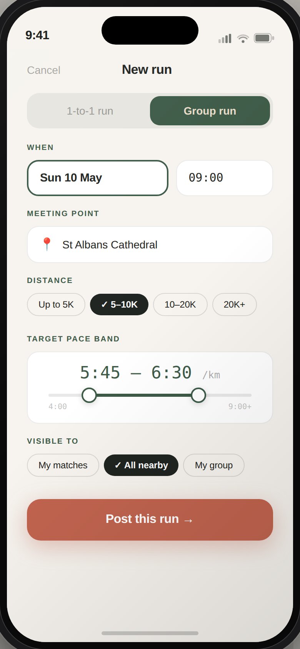The height and width of the screenshot is (649, 300).
Task: Open the 09:00 time picker
Action: (225, 178)
